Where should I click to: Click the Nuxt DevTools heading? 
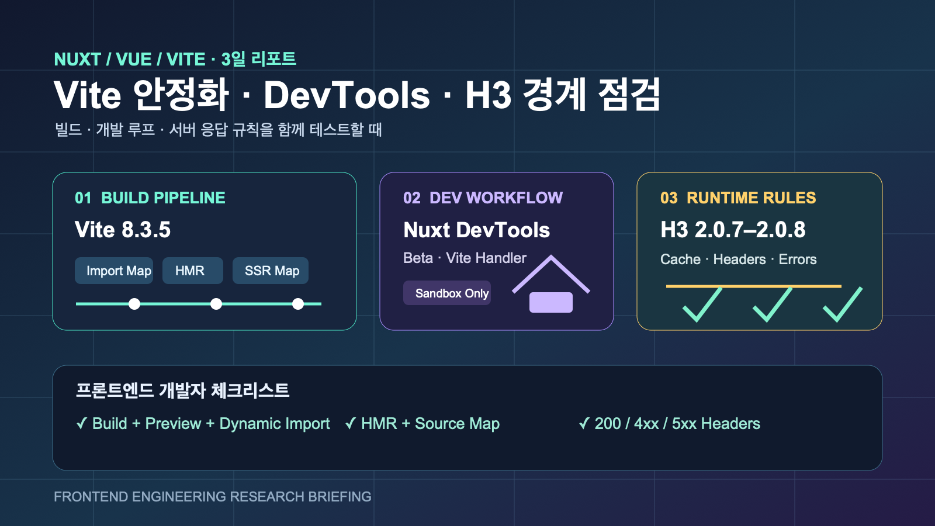[477, 230]
